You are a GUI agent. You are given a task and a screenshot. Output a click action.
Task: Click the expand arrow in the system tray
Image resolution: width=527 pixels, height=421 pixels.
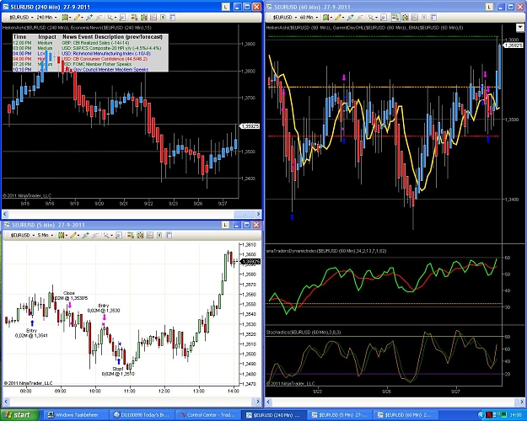[481, 415]
